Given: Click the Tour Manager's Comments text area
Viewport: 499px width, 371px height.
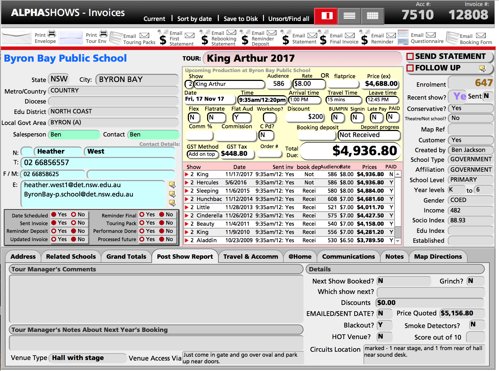Looking at the screenshot, I should pyautogui.click(x=156, y=298).
